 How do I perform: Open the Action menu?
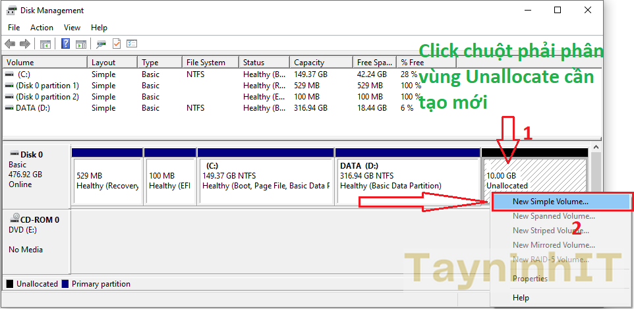coord(42,28)
